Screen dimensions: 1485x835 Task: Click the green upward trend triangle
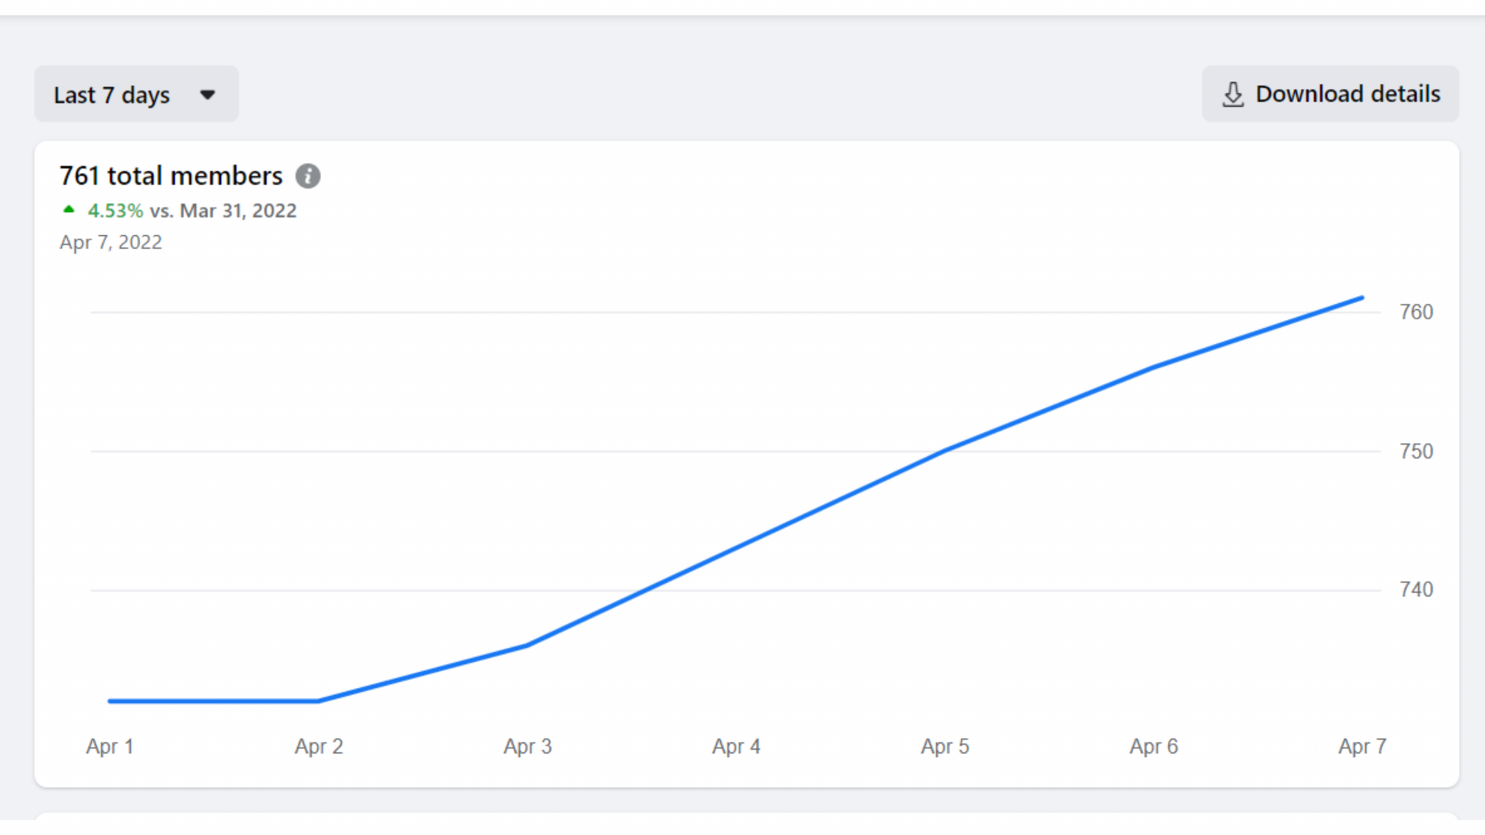pyautogui.click(x=69, y=210)
